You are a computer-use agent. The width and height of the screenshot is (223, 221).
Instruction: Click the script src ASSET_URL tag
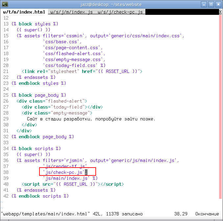tap(73, 184)
